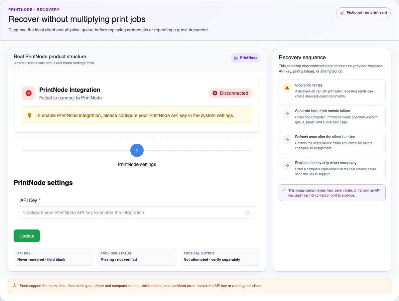Select step 1 PrintNode settings circle

tap(137, 151)
